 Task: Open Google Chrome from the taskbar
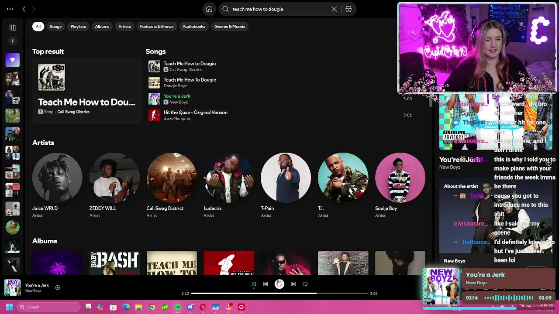click(x=152, y=307)
